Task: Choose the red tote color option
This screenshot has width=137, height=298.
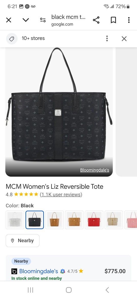Action: [x=94, y=220]
